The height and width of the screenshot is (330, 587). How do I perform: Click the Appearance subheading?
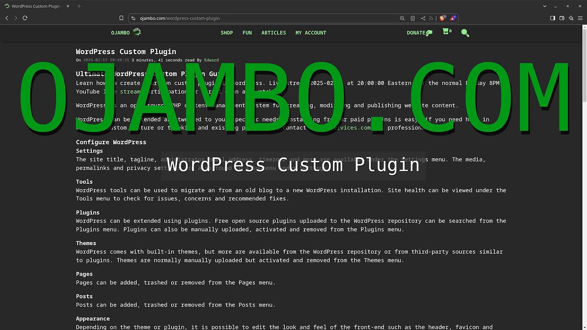[x=93, y=319]
